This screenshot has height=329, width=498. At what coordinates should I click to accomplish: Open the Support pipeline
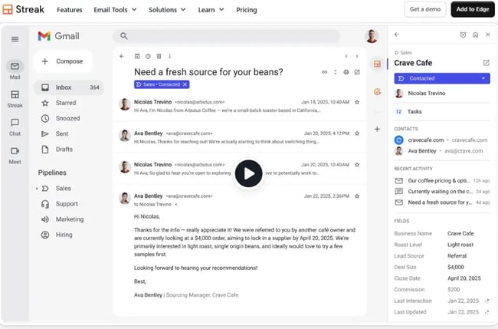click(x=67, y=204)
